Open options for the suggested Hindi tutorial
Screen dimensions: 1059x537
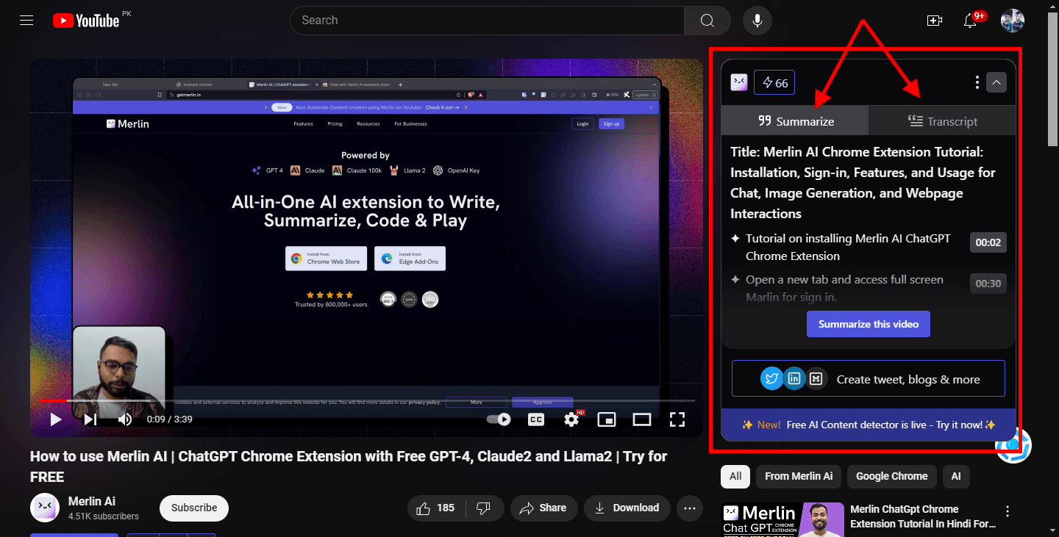(x=1008, y=511)
